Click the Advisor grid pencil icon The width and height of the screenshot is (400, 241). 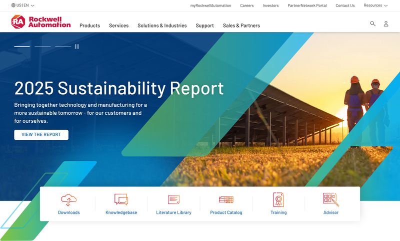coord(331,199)
